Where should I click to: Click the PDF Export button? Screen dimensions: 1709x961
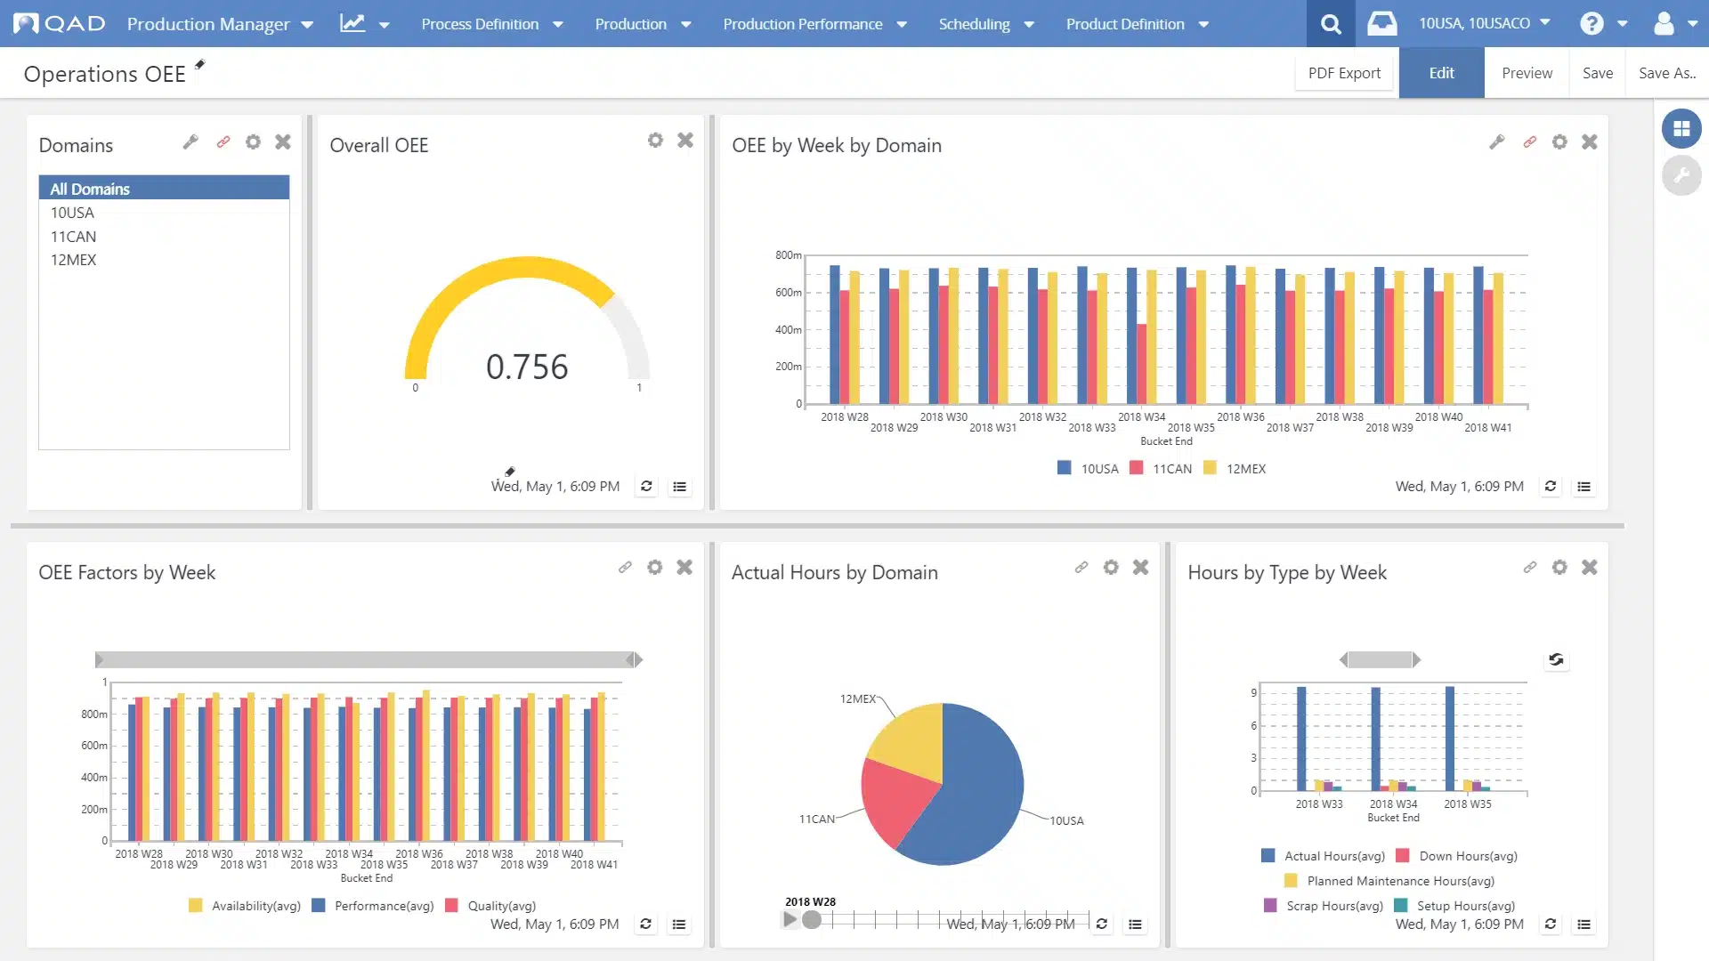(1343, 72)
